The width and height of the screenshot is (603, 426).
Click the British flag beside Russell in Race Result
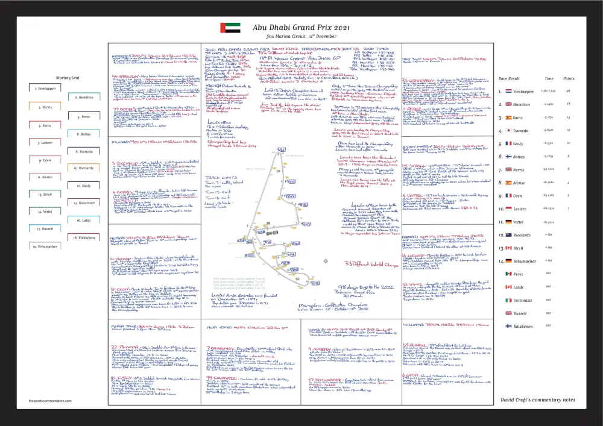click(x=508, y=313)
